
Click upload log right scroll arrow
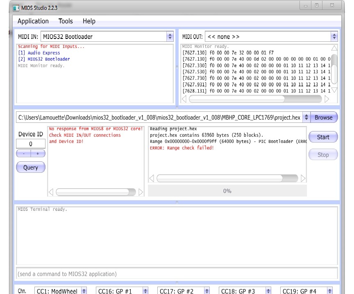[x=303, y=179]
